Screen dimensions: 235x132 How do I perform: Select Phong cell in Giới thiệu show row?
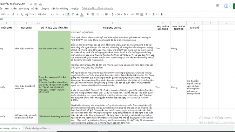coord(179,48)
